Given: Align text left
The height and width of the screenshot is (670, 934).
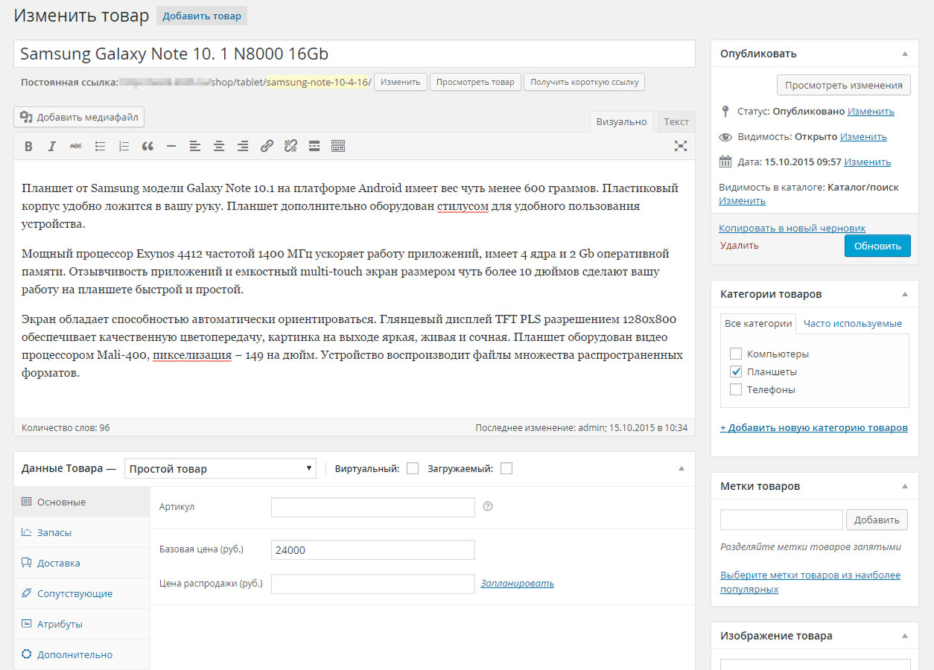Looking at the screenshot, I should [x=195, y=146].
